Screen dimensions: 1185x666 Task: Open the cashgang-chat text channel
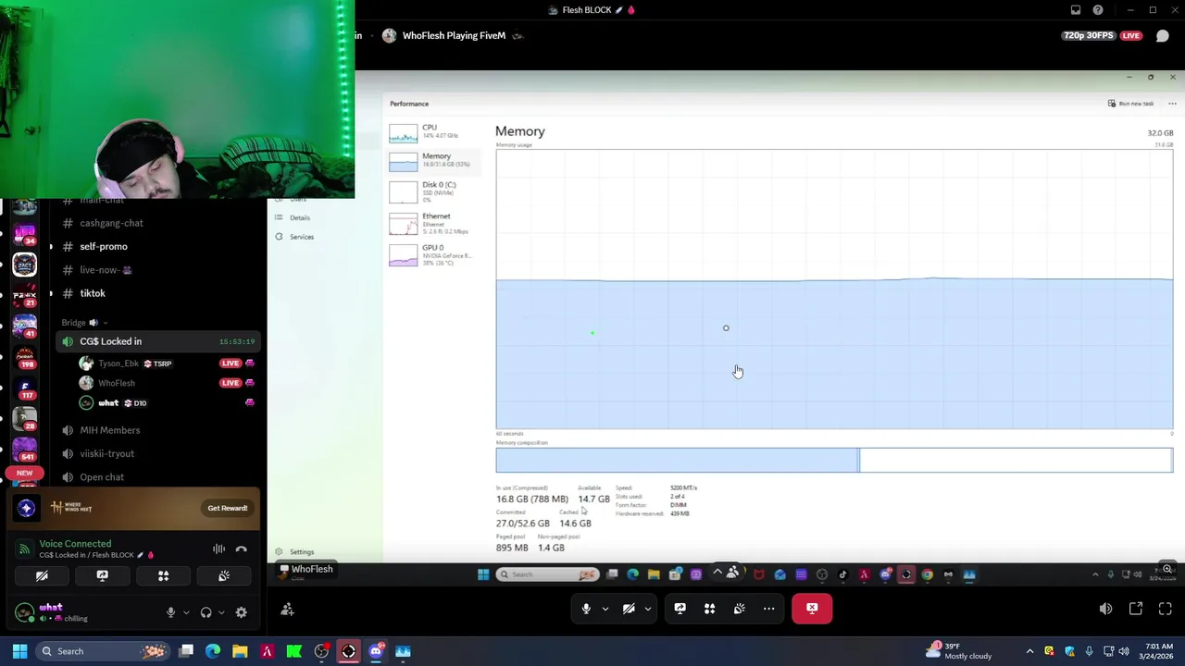[111, 223]
